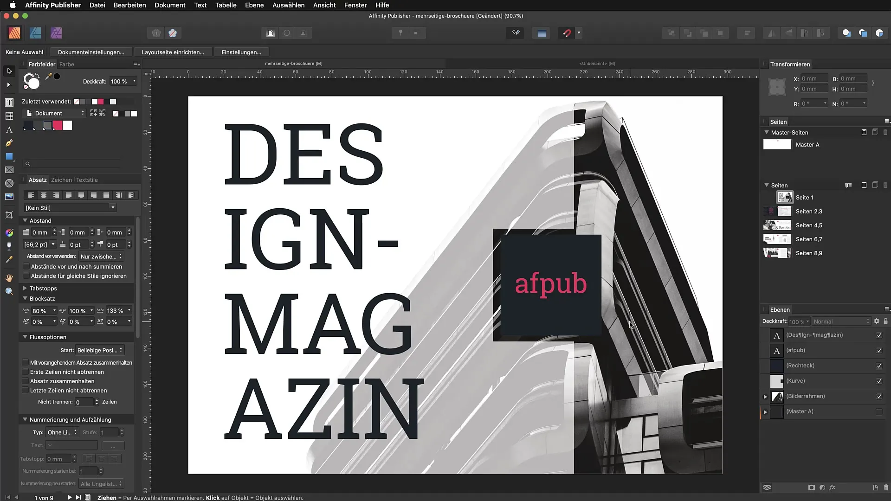Viewport: 891px width, 501px height.
Task: Check Absatz zusammenhalten option
Action: [26, 381]
